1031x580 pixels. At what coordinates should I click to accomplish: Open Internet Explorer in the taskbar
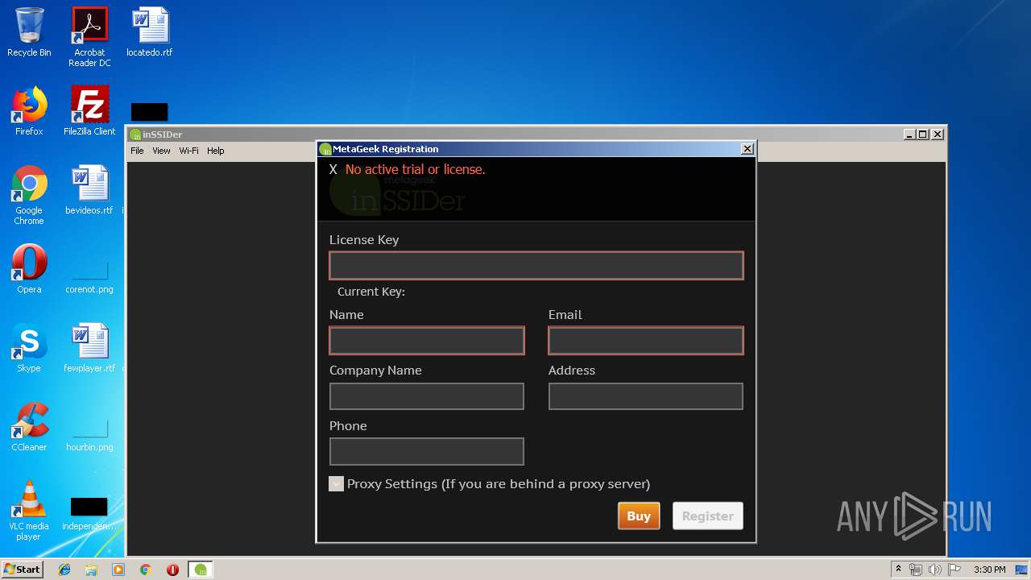tap(64, 570)
